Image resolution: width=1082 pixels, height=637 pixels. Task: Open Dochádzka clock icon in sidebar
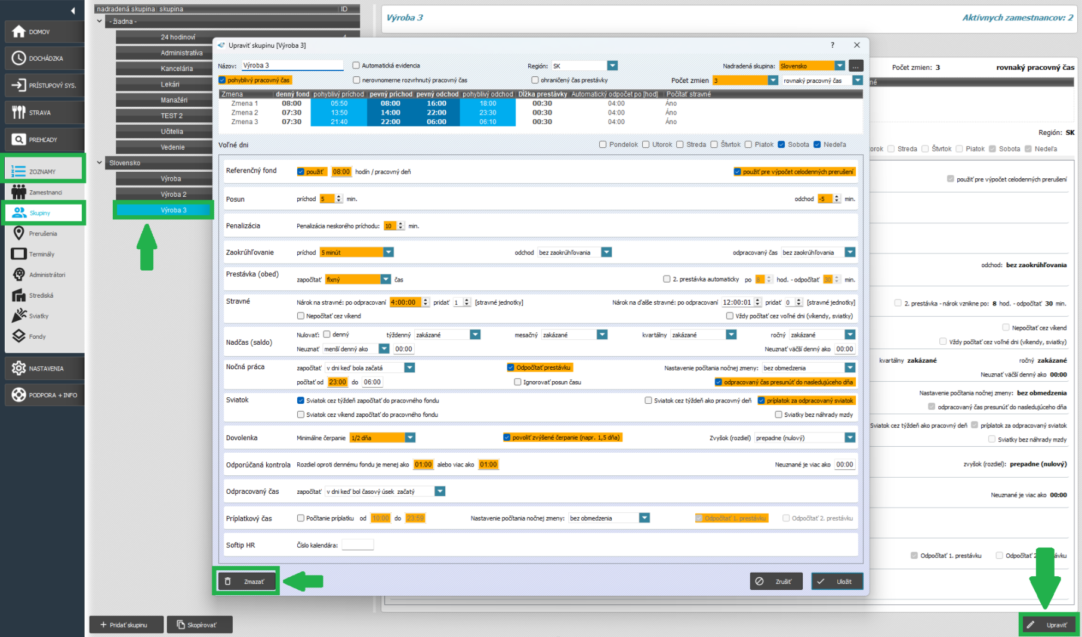point(19,58)
